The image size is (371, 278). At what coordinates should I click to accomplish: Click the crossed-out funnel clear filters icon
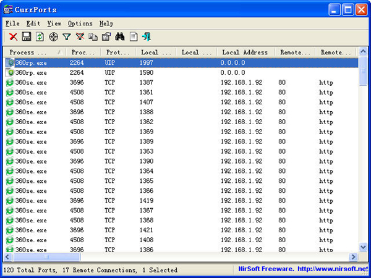coord(80,37)
